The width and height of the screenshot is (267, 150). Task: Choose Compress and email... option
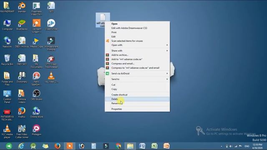(x=137, y=64)
